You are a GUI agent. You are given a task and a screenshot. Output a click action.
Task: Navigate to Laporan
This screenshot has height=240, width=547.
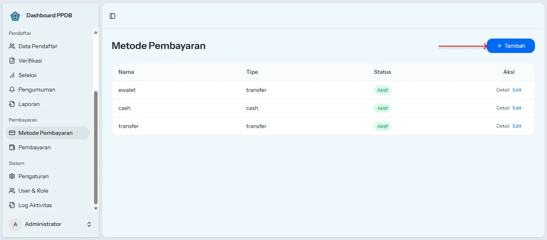[x=47, y=104]
